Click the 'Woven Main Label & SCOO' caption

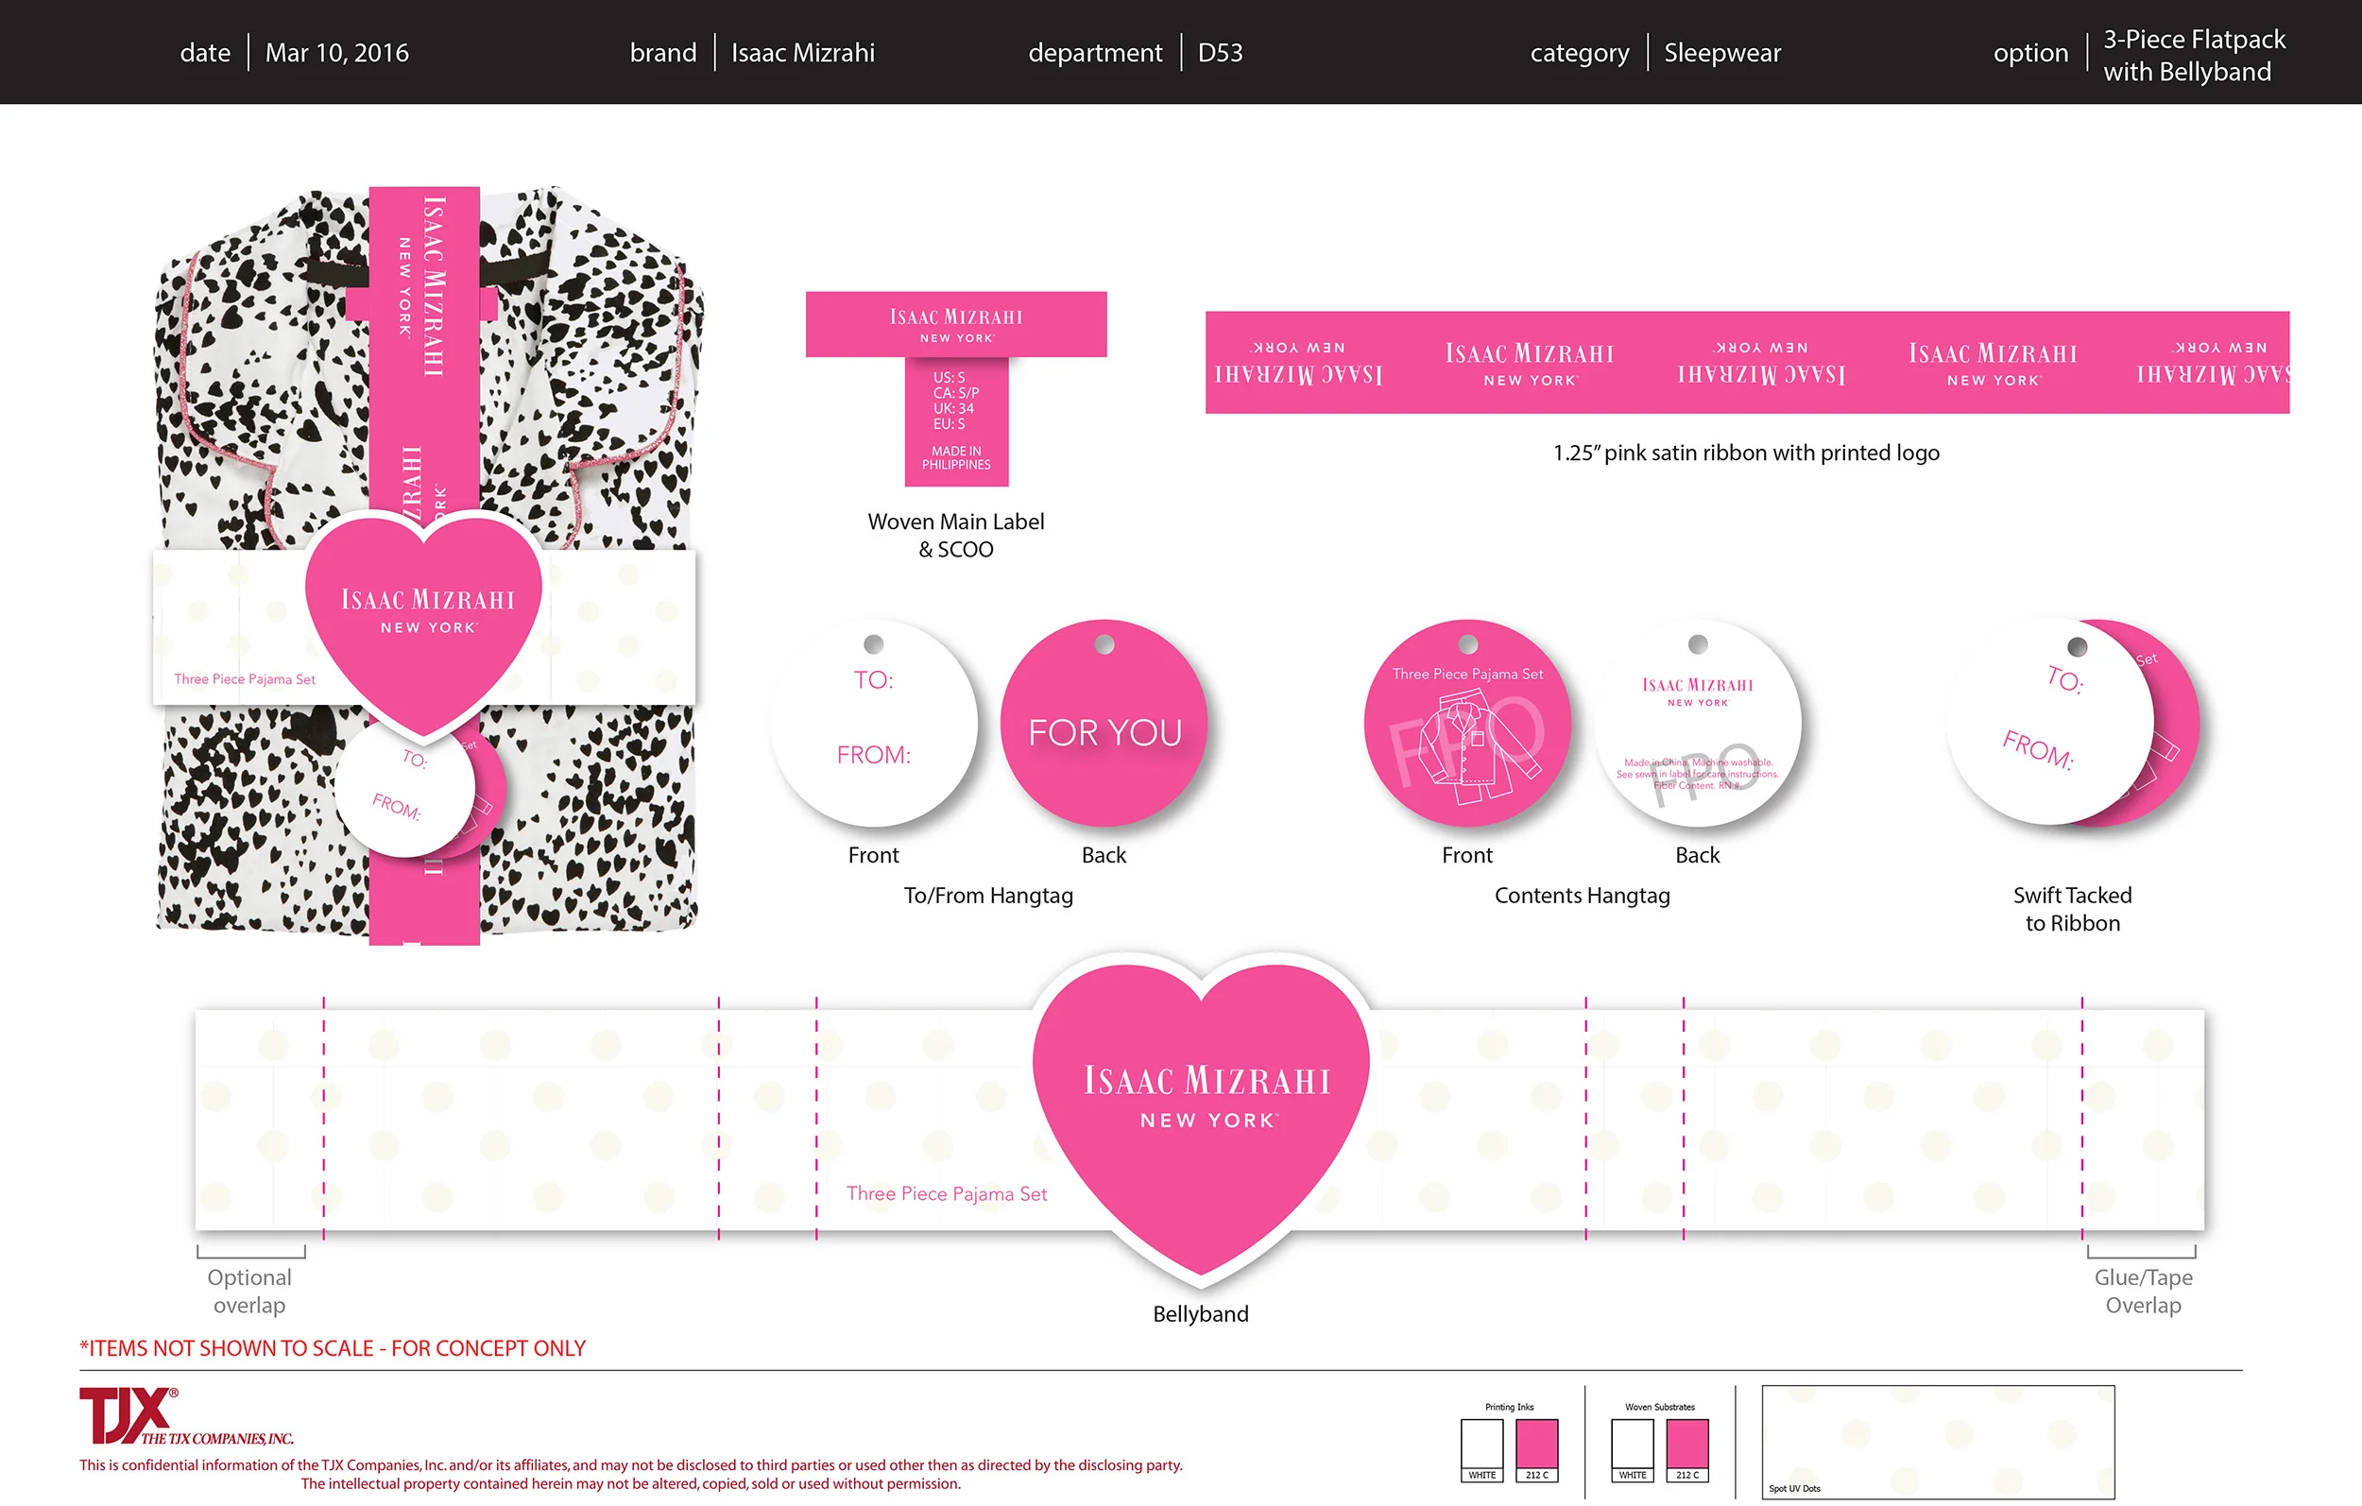[x=956, y=536]
